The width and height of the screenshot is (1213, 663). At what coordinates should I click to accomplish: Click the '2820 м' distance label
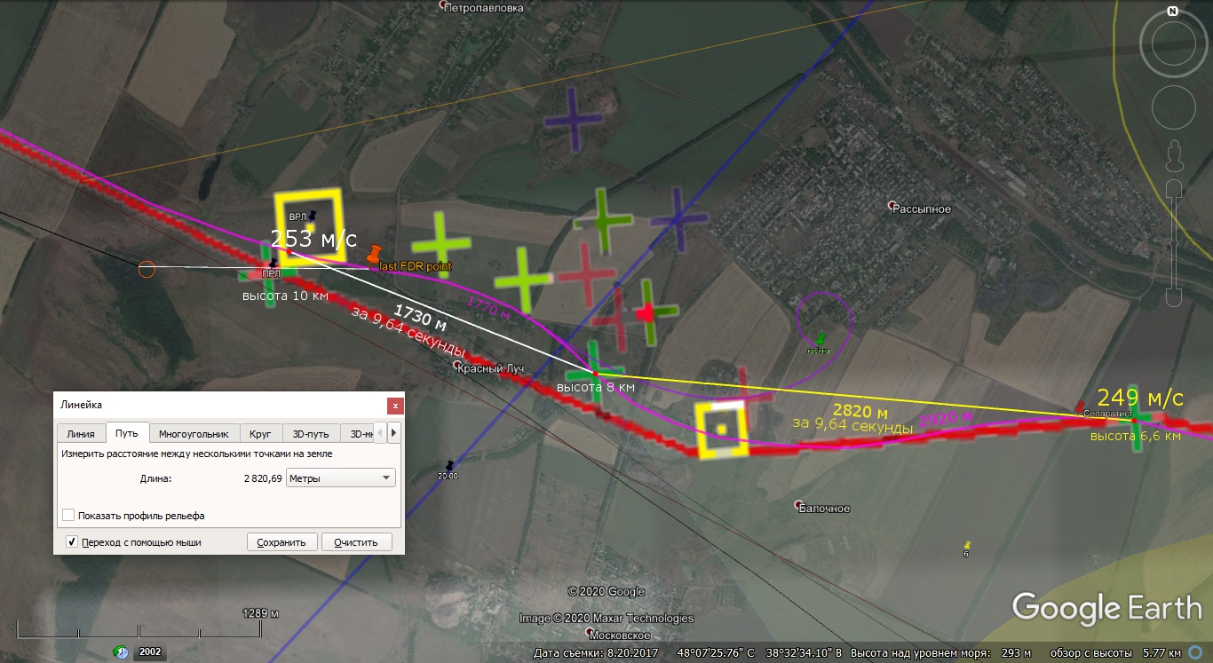(x=860, y=410)
